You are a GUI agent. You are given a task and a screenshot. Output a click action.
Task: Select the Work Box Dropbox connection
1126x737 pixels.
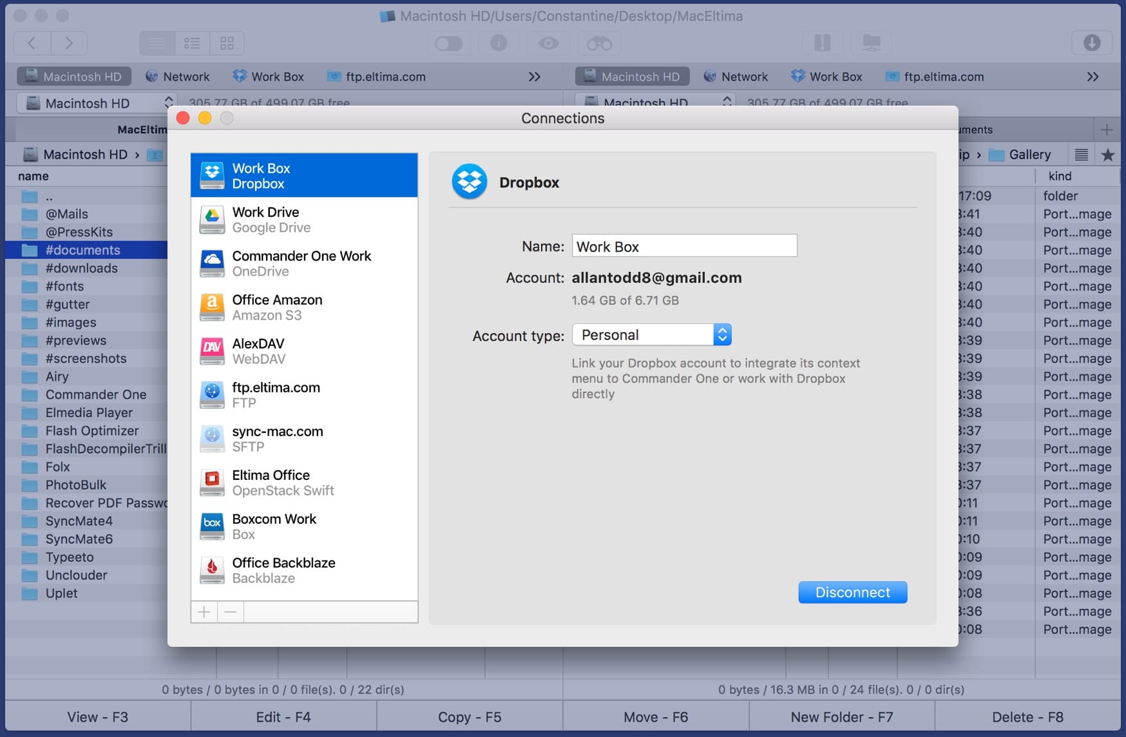(x=304, y=175)
